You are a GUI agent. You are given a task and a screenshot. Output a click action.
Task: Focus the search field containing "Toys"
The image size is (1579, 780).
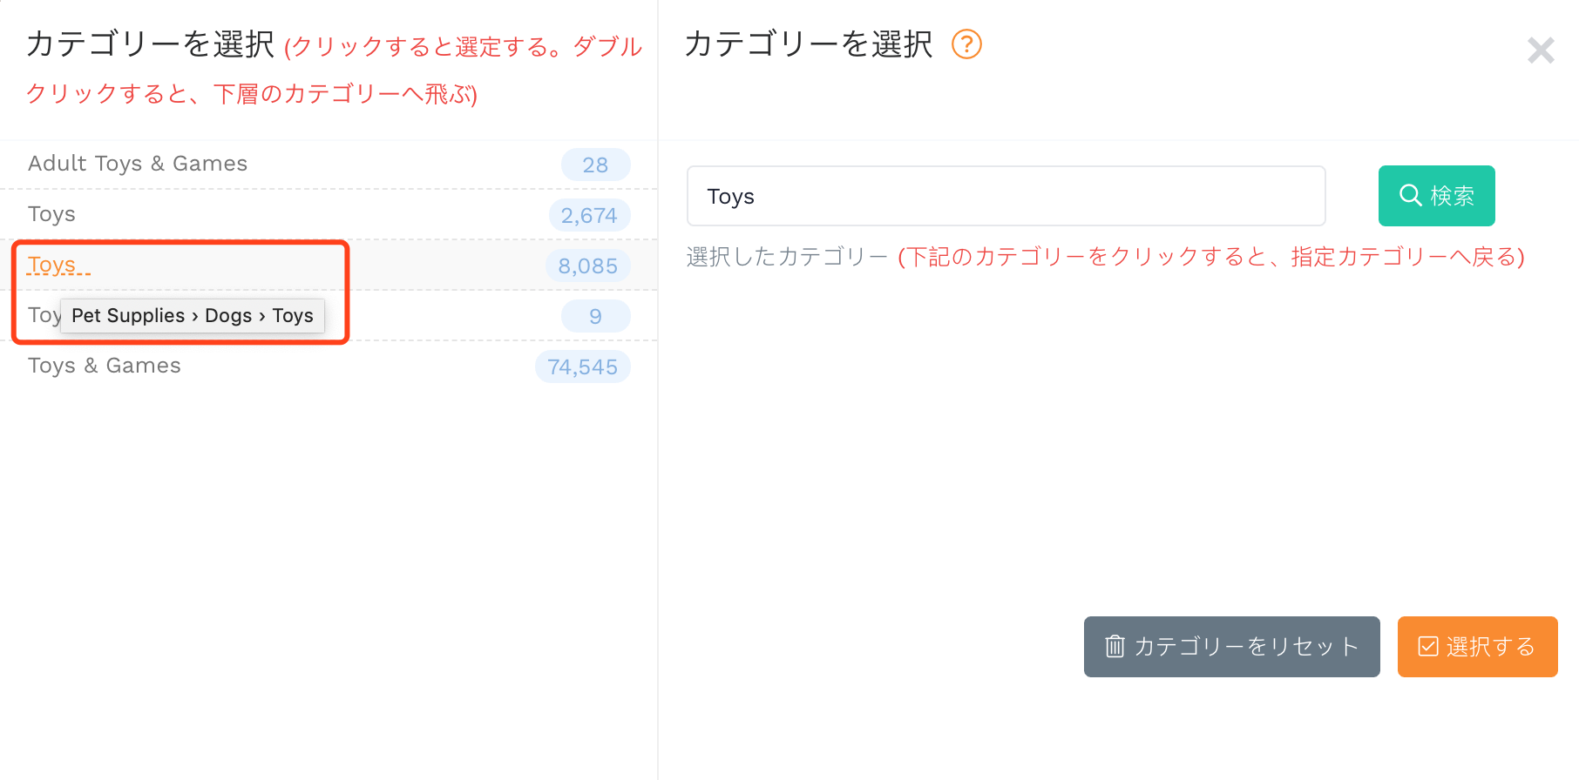pos(1006,196)
